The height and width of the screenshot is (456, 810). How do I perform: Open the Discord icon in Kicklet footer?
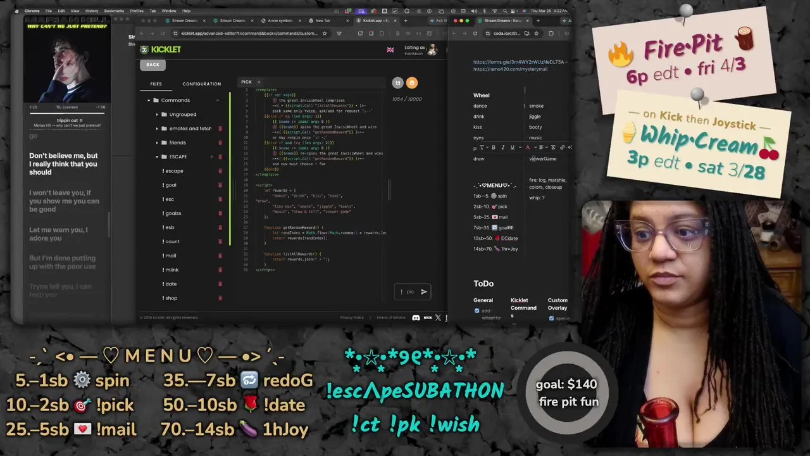pos(416,317)
